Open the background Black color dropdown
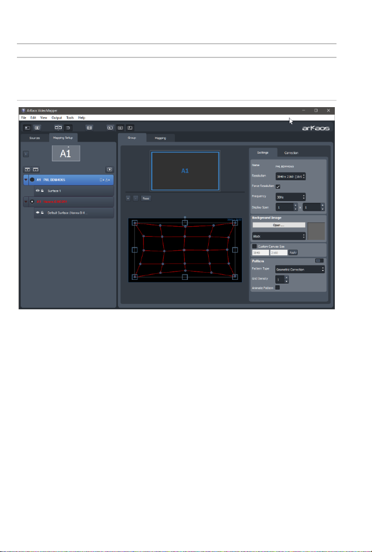372x552 pixels. 279,236
